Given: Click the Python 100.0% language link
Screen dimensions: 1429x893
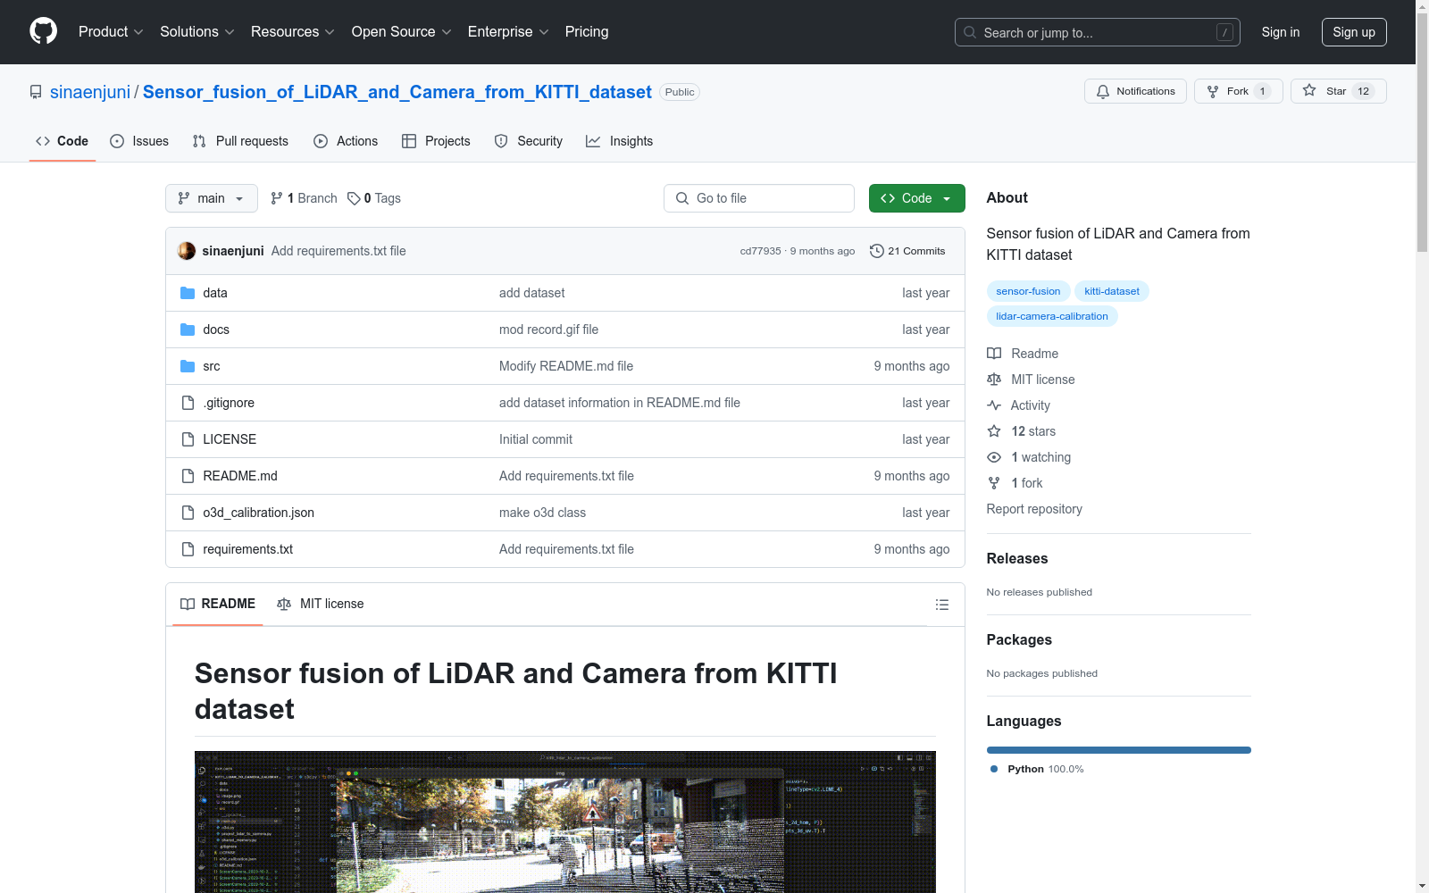Looking at the screenshot, I should (x=1037, y=769).
